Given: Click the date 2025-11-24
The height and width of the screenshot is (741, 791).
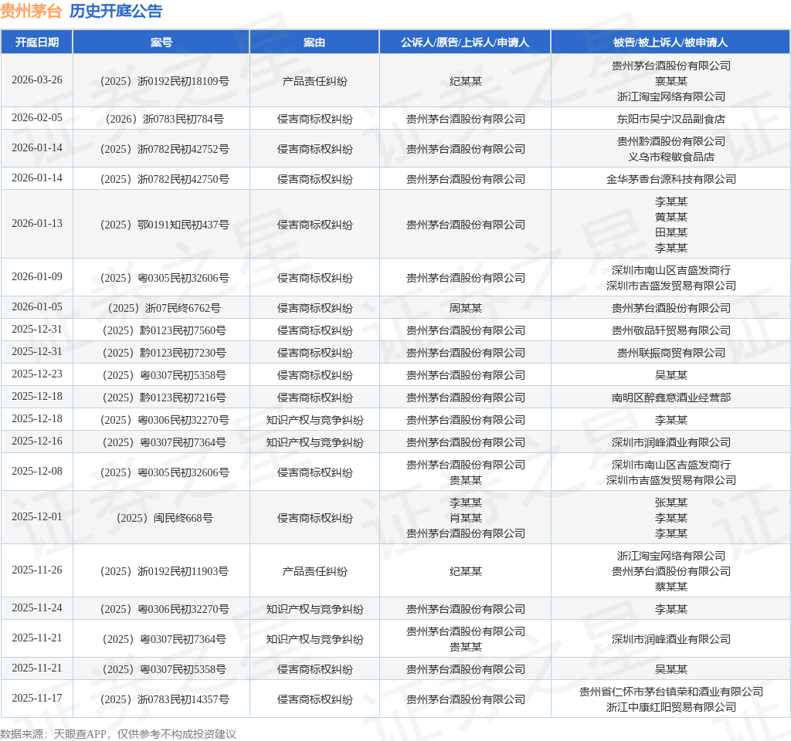Looking at the screenshot, I should (37, 608).
